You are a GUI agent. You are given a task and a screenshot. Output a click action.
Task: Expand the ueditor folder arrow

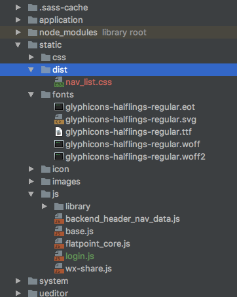click(18, 293)
